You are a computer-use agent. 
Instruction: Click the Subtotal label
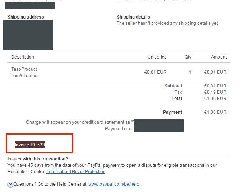[173, 86]
